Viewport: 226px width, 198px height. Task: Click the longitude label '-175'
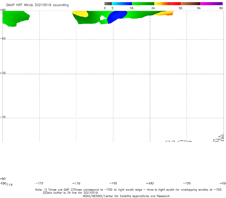point(39,183)
